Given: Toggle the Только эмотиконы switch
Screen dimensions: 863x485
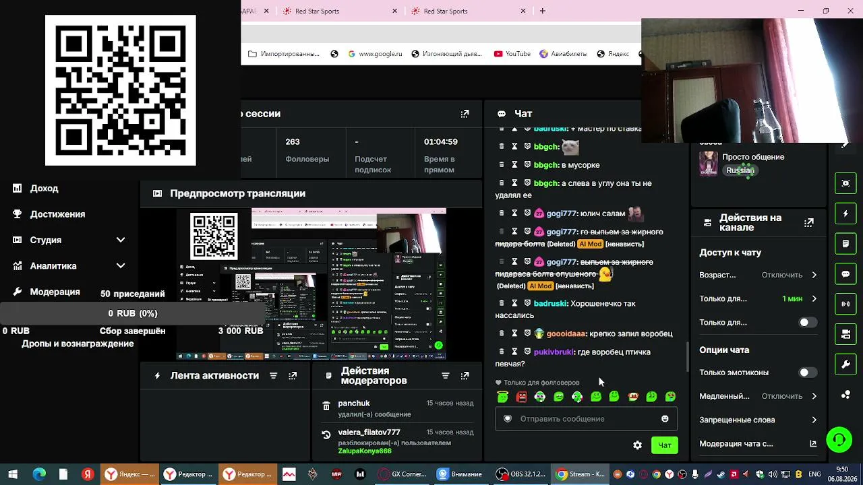Looking at the screenshot, I should pos(808,373).
